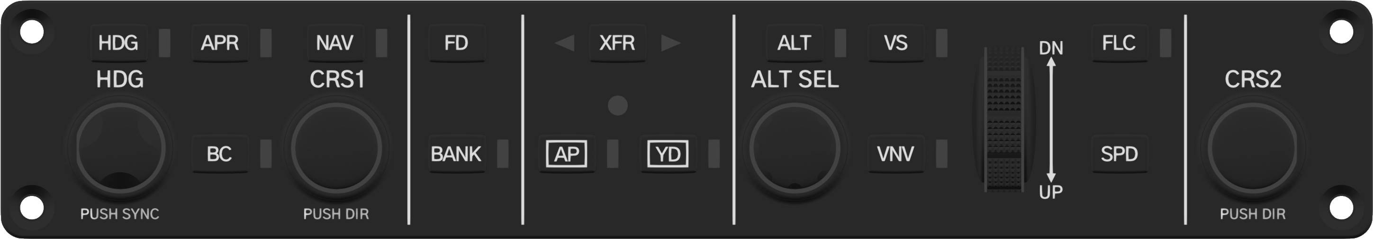
Task: Click the left XFR arrow indicator
Action: click(565, 43)
